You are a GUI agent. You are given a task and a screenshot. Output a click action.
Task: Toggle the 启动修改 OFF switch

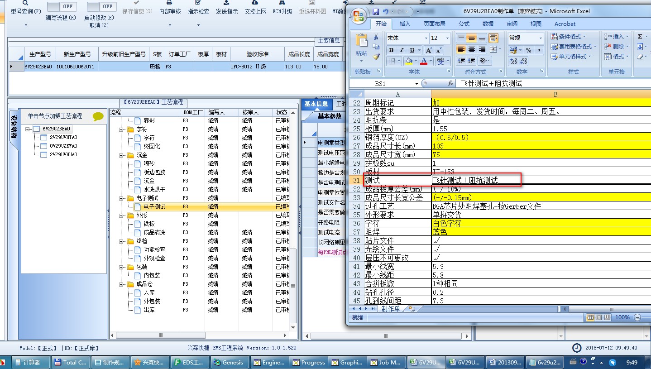[101, 7]
